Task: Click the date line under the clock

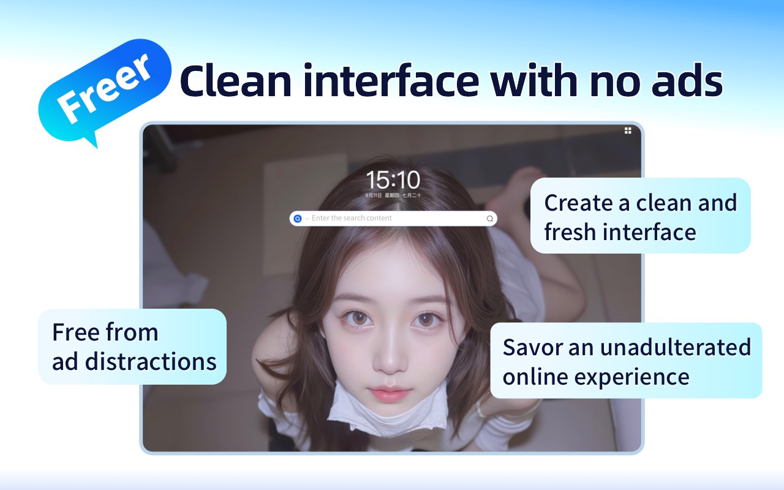Action: pyautogui.click(x=393, y=195)
